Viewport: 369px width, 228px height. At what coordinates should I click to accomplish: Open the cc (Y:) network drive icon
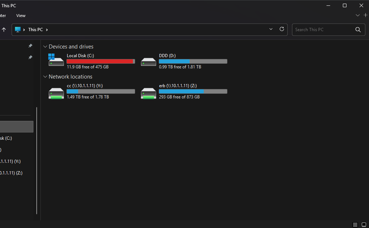click(x=56, y=93)
